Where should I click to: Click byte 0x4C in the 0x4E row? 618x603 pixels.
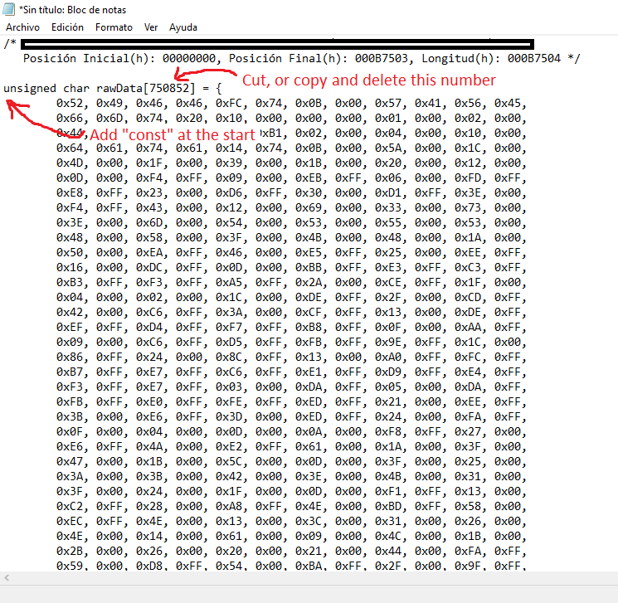[388, 537]
